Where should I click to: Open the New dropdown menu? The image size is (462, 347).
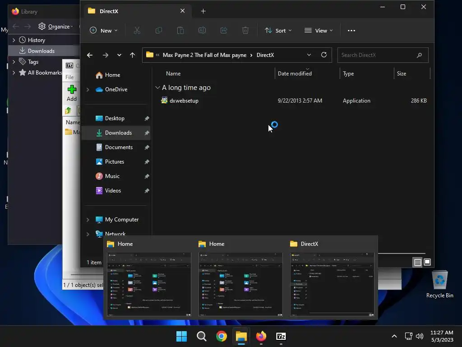[x=104, y=30]
